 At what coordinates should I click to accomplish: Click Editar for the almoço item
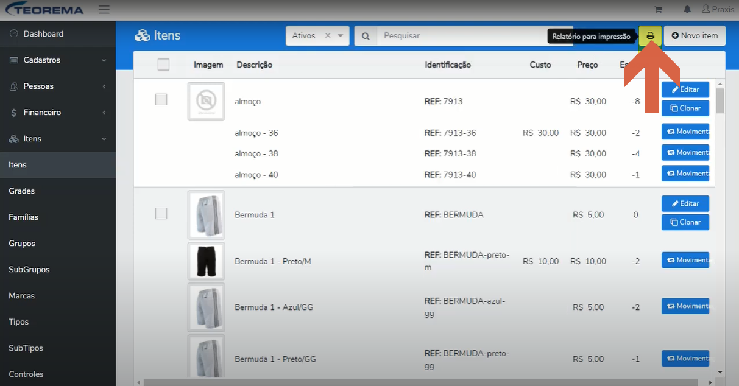point(685,89)
